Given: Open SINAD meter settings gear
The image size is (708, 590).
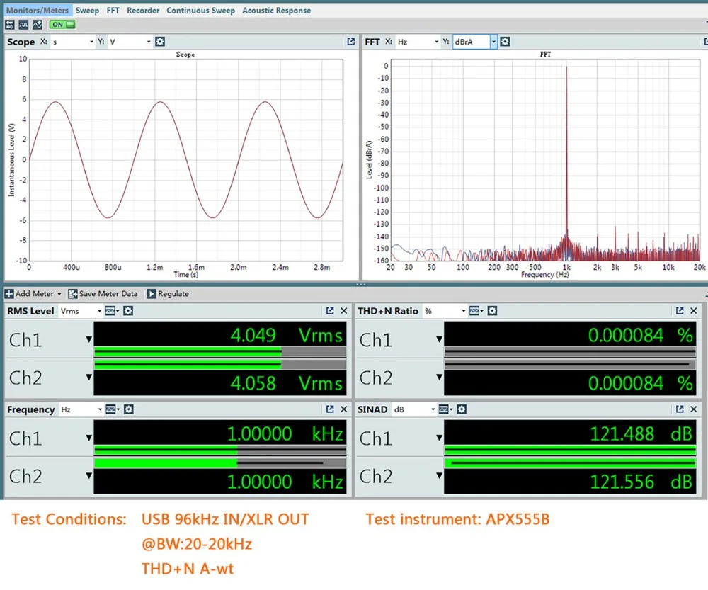Looking at the screenshot, I should point(461,409).
